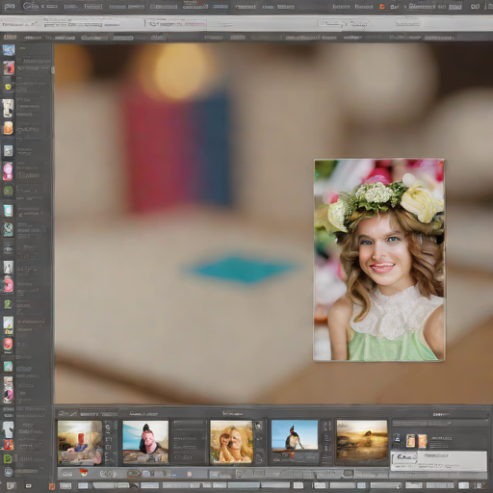This screenshot has width=493, height=493.
Task: Select the first small orange thumbnail in the bottom-right panel
Action: pos(410,441)
